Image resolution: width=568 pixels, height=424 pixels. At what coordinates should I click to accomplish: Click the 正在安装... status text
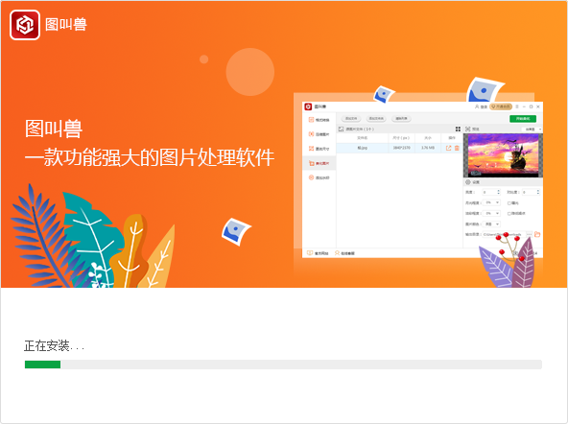click(x=55, y=346)
